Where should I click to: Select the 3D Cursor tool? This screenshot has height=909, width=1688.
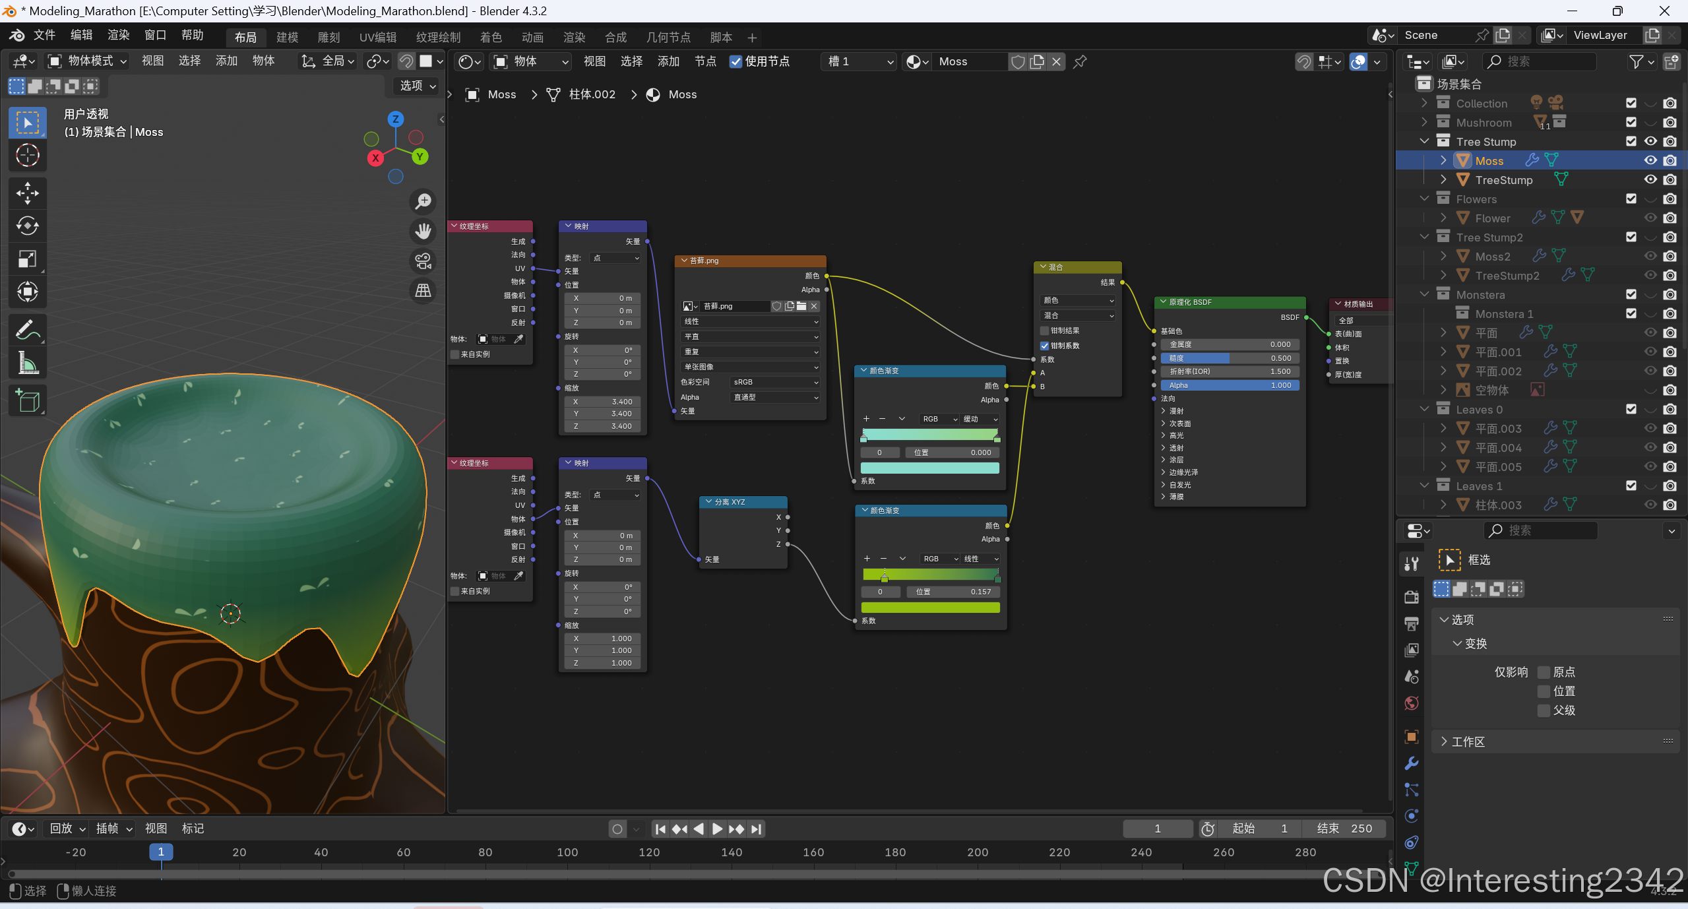coord(27,156)
